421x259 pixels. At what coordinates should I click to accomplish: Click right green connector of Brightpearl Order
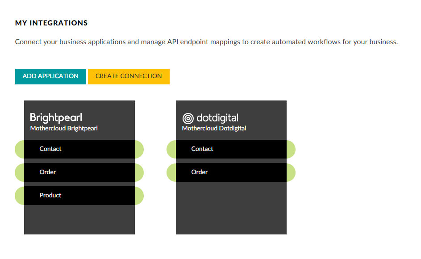[x=139, y=172]
